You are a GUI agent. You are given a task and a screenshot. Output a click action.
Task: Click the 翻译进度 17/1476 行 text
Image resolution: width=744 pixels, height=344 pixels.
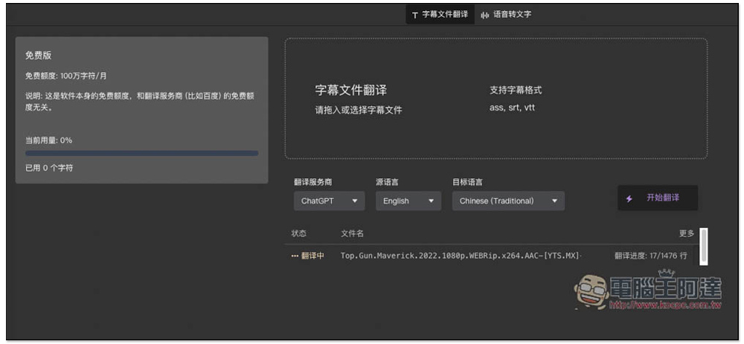(x=651, y=256)
